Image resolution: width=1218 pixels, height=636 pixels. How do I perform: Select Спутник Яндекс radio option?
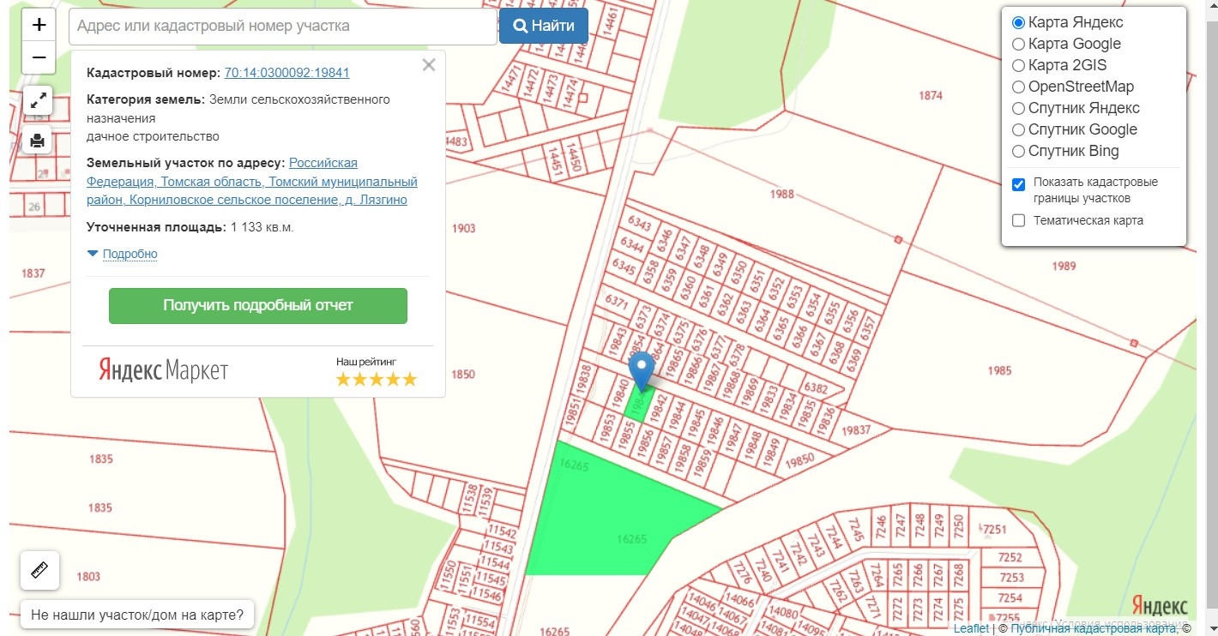click(x=1018, y=108)
